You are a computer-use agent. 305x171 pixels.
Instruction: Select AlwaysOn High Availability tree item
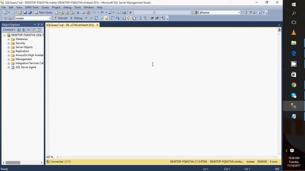click(x=30, y=55)
